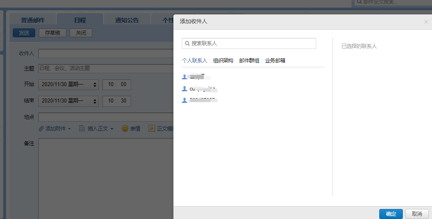Click the 存草稿 save draft button
The image size is (432, 219).
coord(52,33)
